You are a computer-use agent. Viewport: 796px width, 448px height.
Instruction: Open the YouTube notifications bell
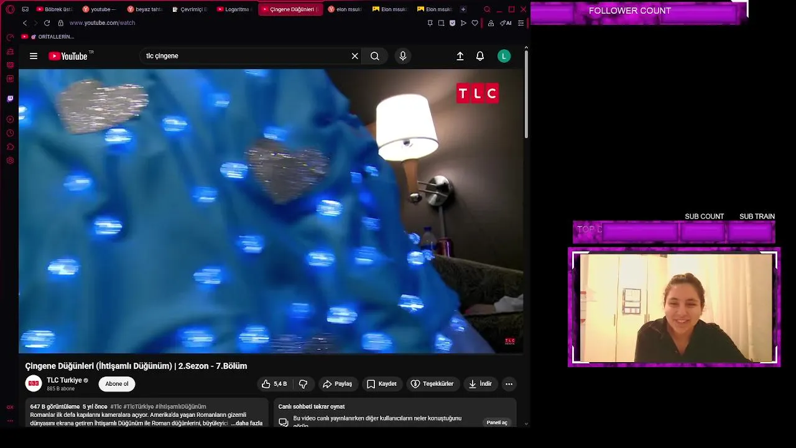(480, 56)
